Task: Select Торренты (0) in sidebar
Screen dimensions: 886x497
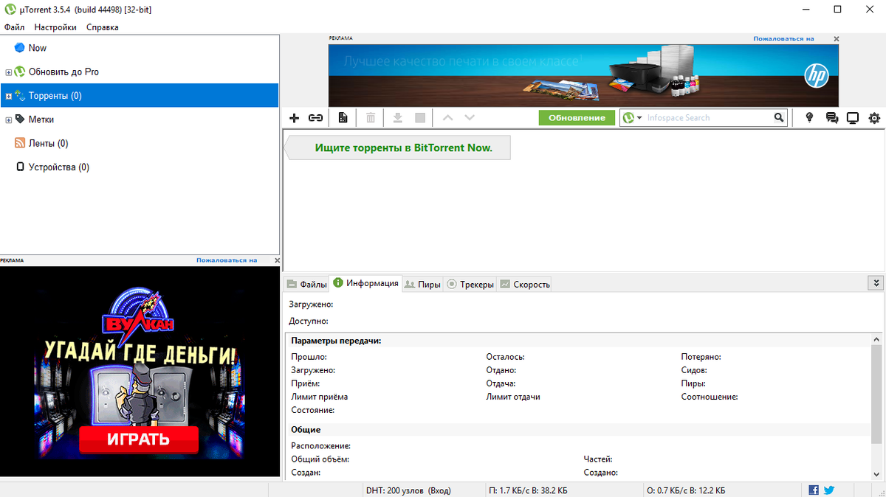Action: tap(140, 96)
